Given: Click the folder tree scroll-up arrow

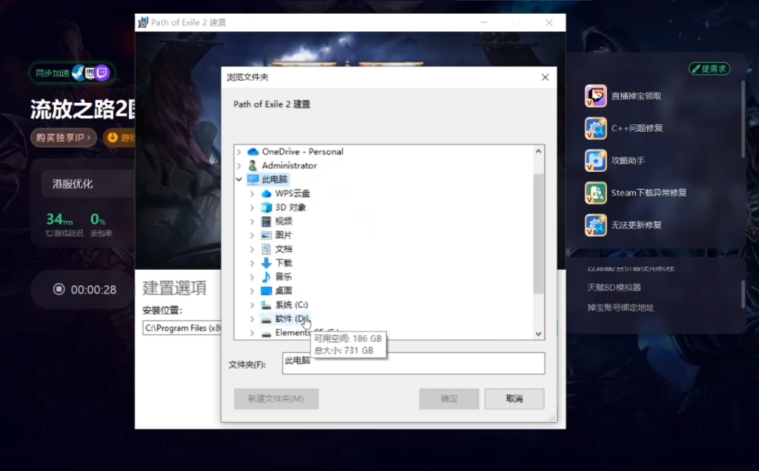Looking at the screenshot, I should click(x=538, y=151).
